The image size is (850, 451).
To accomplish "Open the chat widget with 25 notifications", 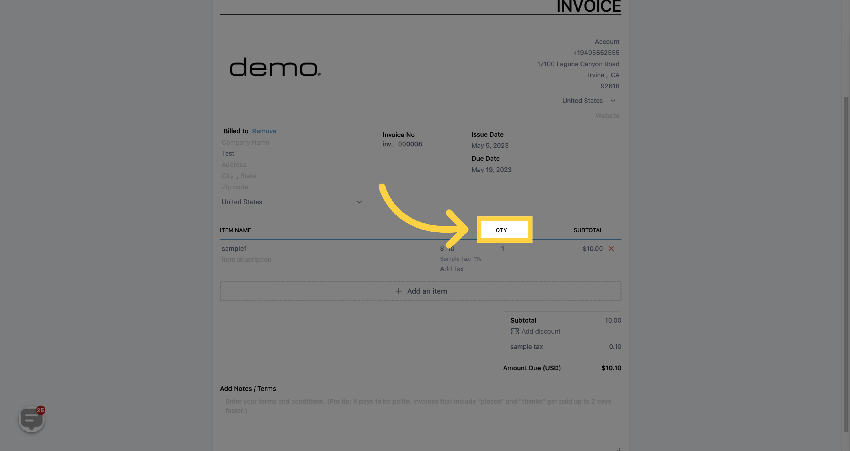I will click(x=32, y=419).
